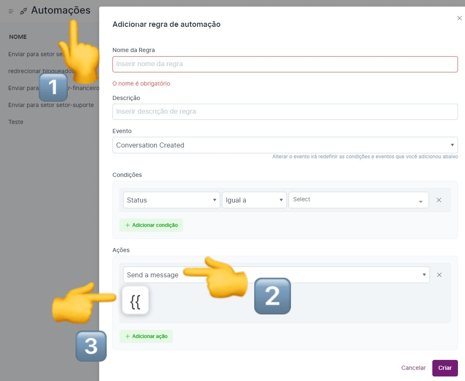Insert a variable using the {{ icon
The height and width of the screenshot is (381, 465).
[x=135, y=301]
